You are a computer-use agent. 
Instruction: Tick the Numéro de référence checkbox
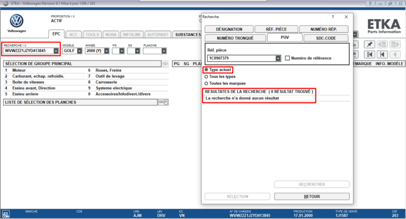pos(288,58)
